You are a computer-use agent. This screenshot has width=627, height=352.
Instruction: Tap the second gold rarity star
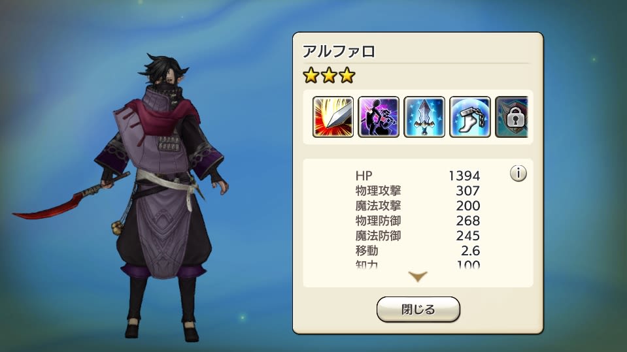click(329, 75)
